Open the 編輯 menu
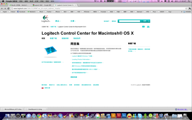 [x=26, y=1]
